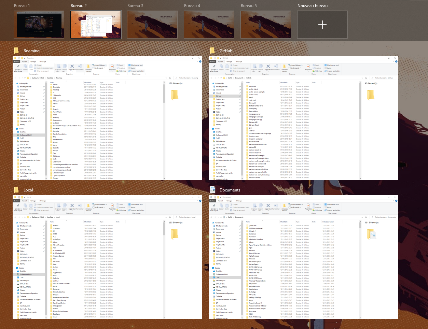Click the Supprimer X icon in GitHub window

coord(268,66)
